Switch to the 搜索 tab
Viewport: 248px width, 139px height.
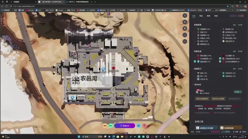pos(208,16)
